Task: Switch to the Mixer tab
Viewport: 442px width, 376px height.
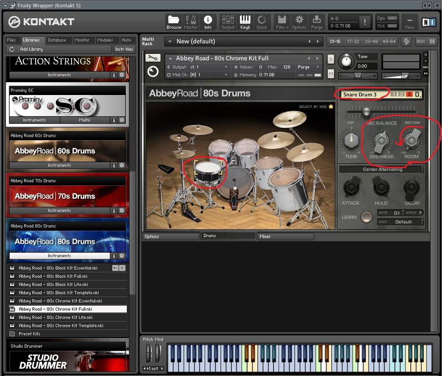Action: pyautogui.click(x=285, y=237)
